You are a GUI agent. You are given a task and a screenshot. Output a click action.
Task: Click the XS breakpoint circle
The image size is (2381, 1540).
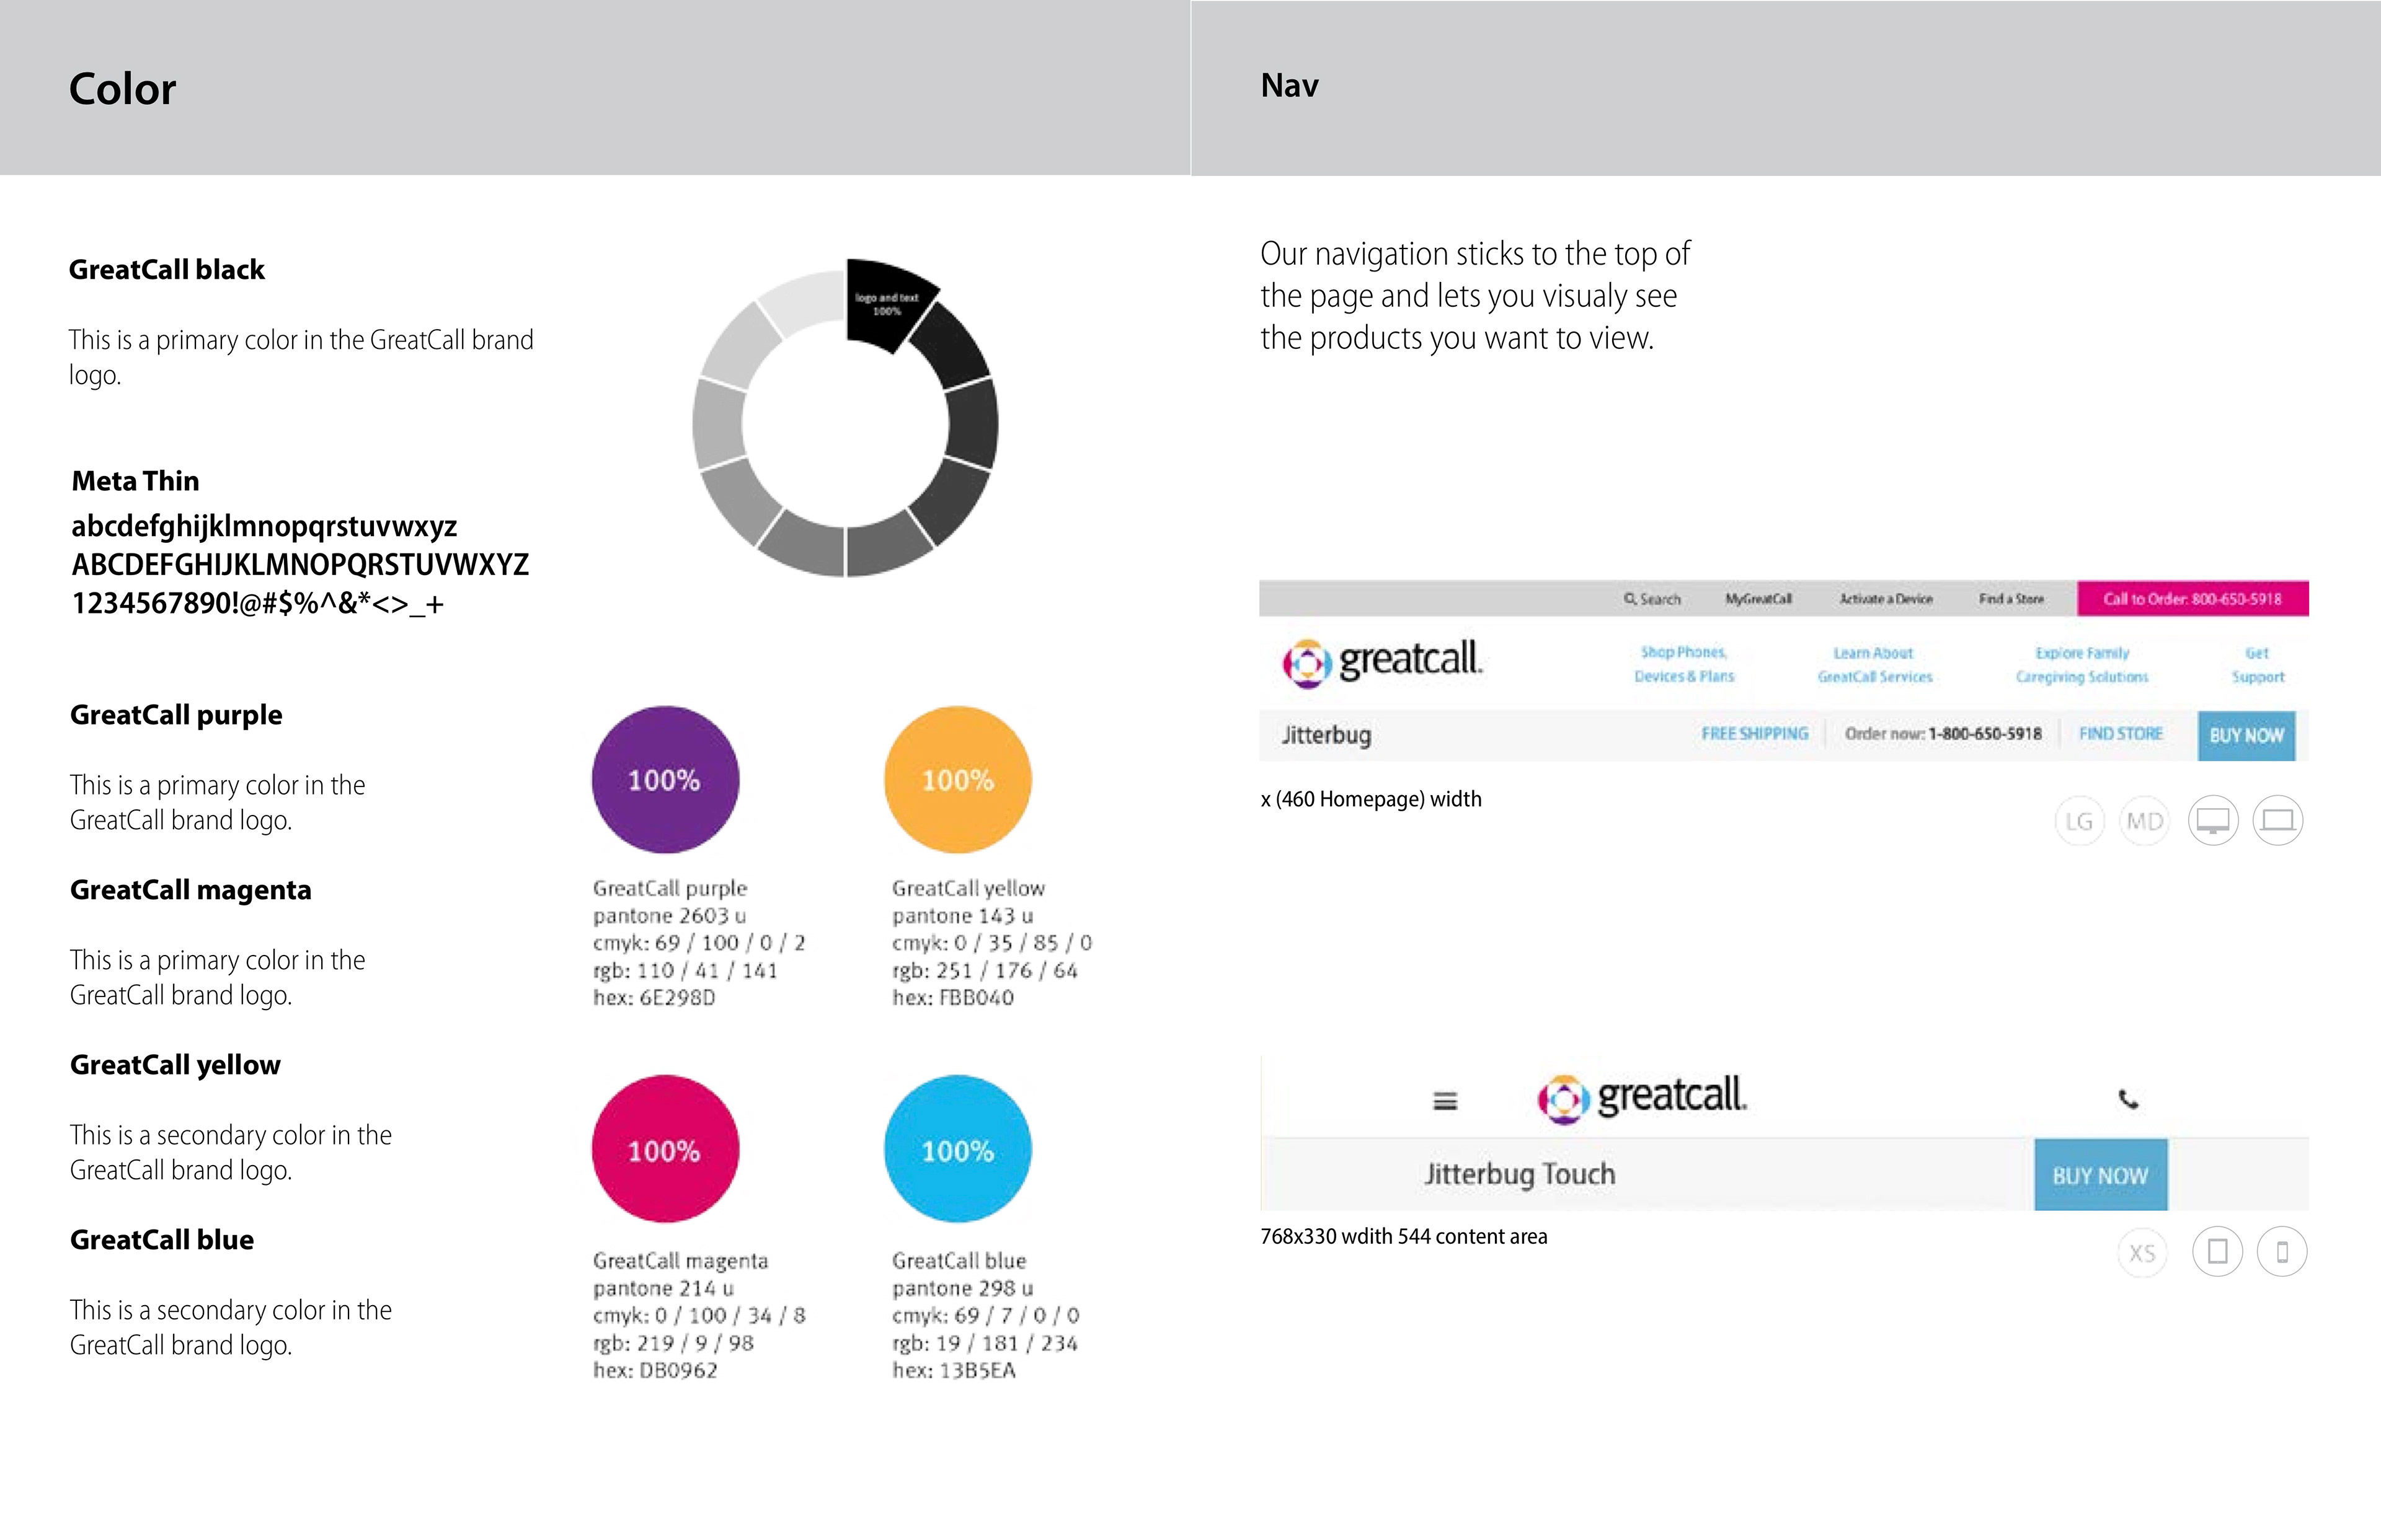tap(2142, 1253)
